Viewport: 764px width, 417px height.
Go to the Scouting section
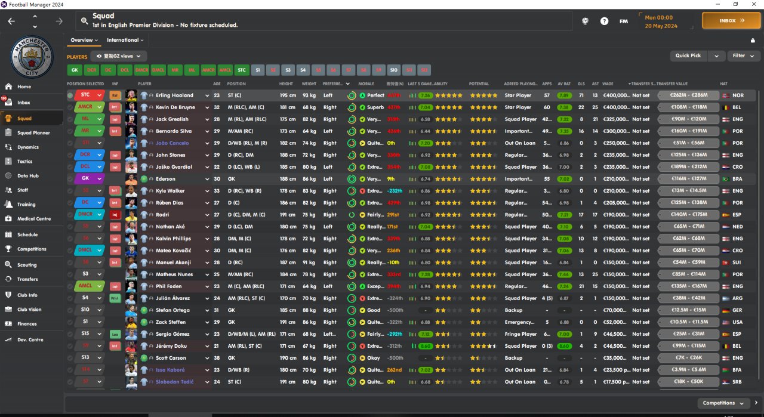(27, 265)
